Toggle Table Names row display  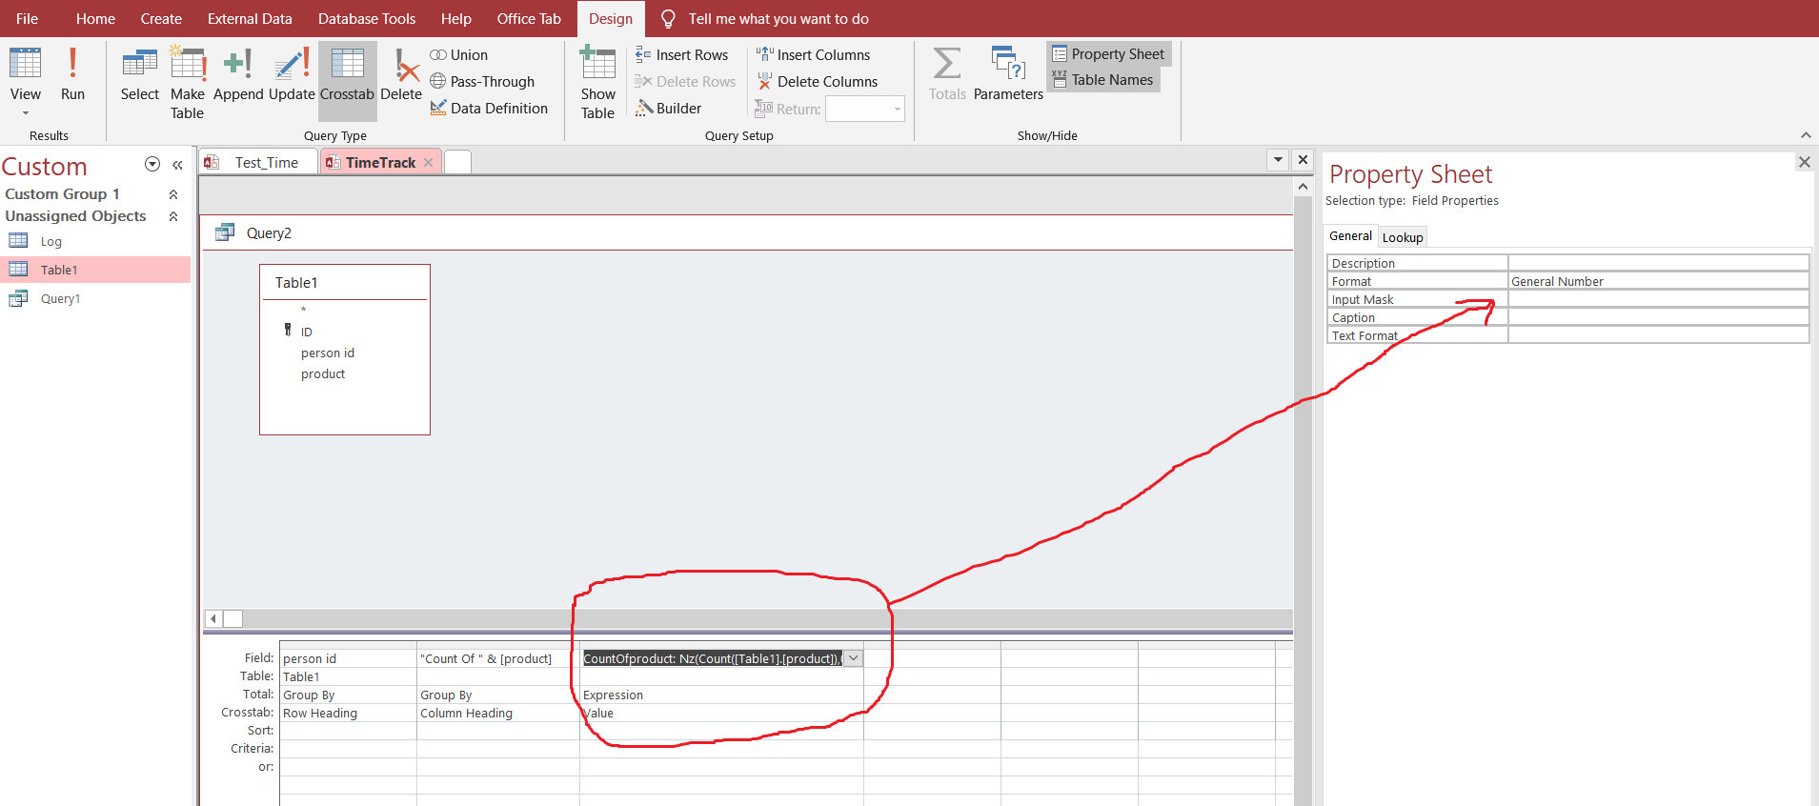coord(1102,80)
